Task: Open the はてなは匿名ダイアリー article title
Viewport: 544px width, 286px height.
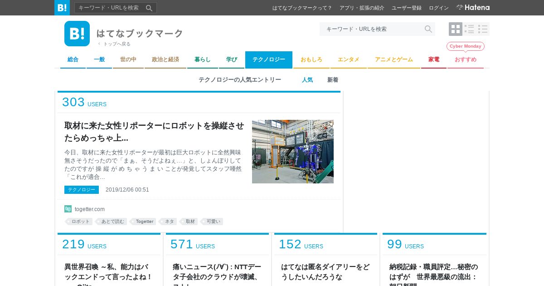Action: [x=325, y=272]
